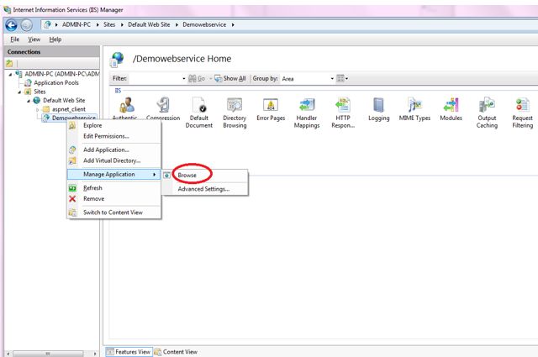Select the aspnet_client folder
538x357 pixels.
click(x=69, y=109)
